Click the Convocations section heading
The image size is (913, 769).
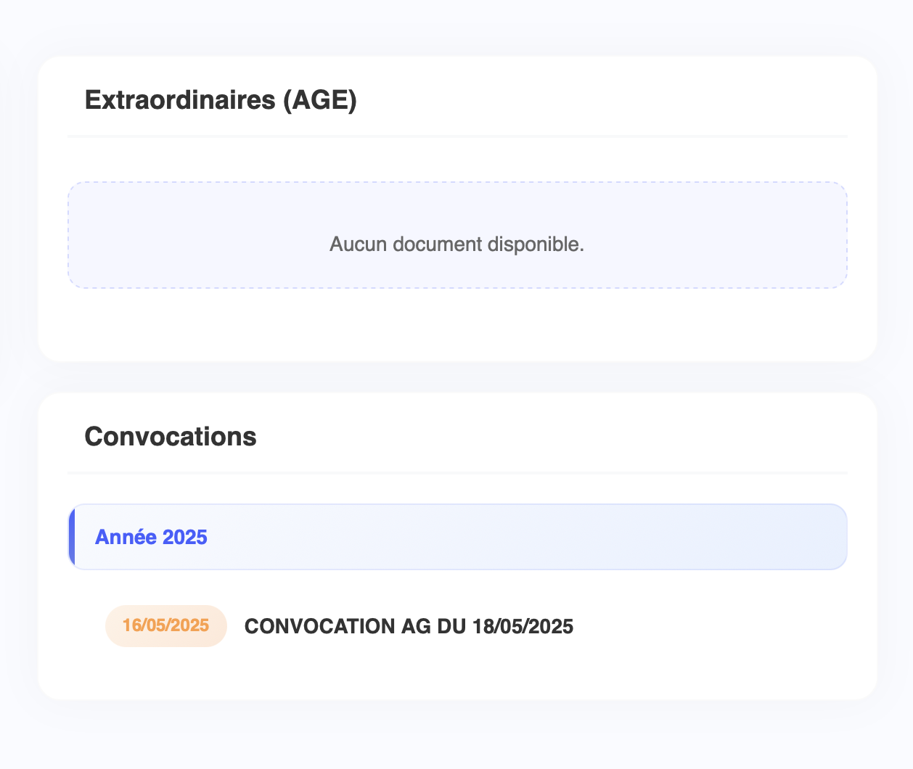(171, 437)
